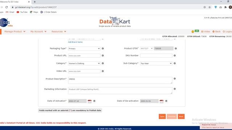Click info icon next to Category dropdown
Screen dimensions: 232x130
(x=103, y=64)
